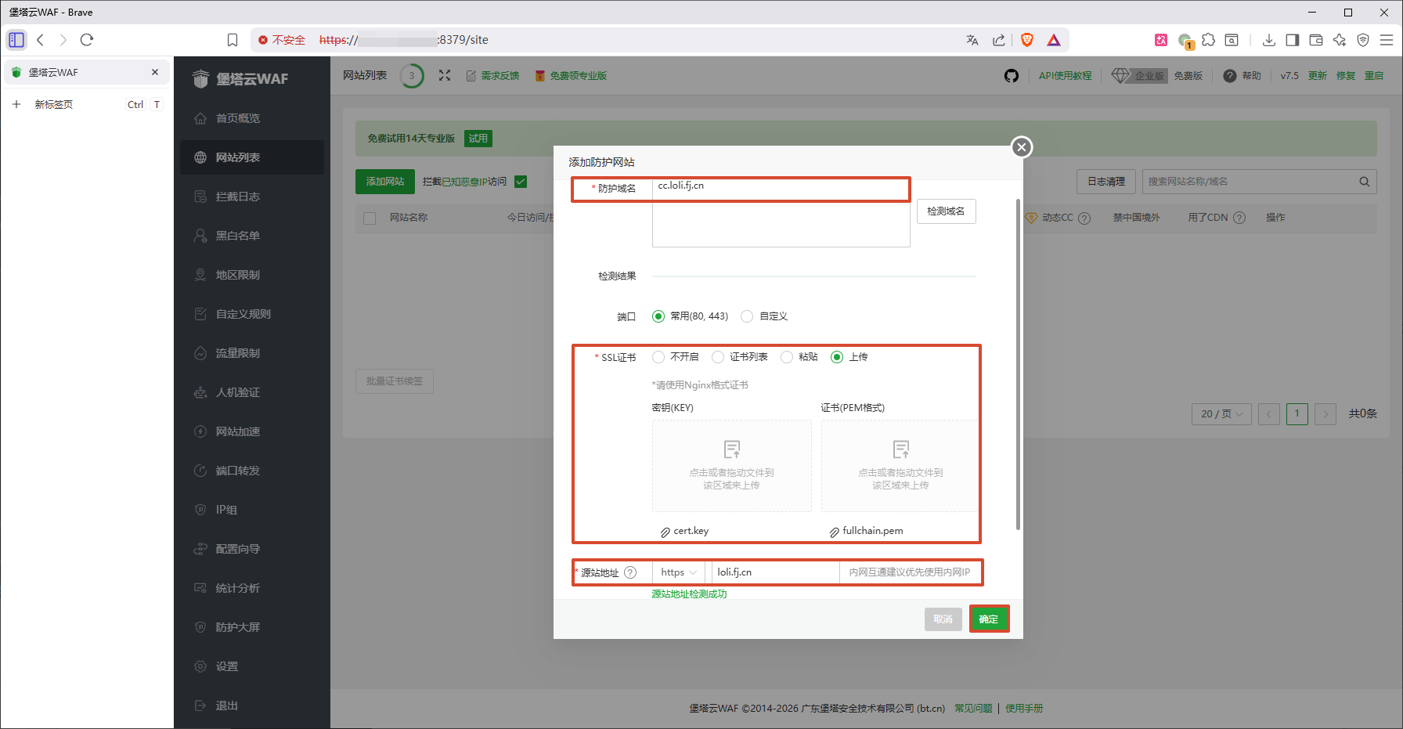Image resolution: width=1403 pixels, height=729 pixels.
Task: Click the fullscreen expand icon beside 网站列表
Action: pos(445,75)
